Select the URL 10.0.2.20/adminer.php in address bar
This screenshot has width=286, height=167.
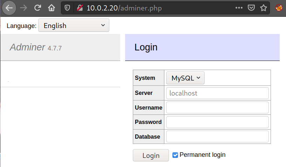point(124,8)
